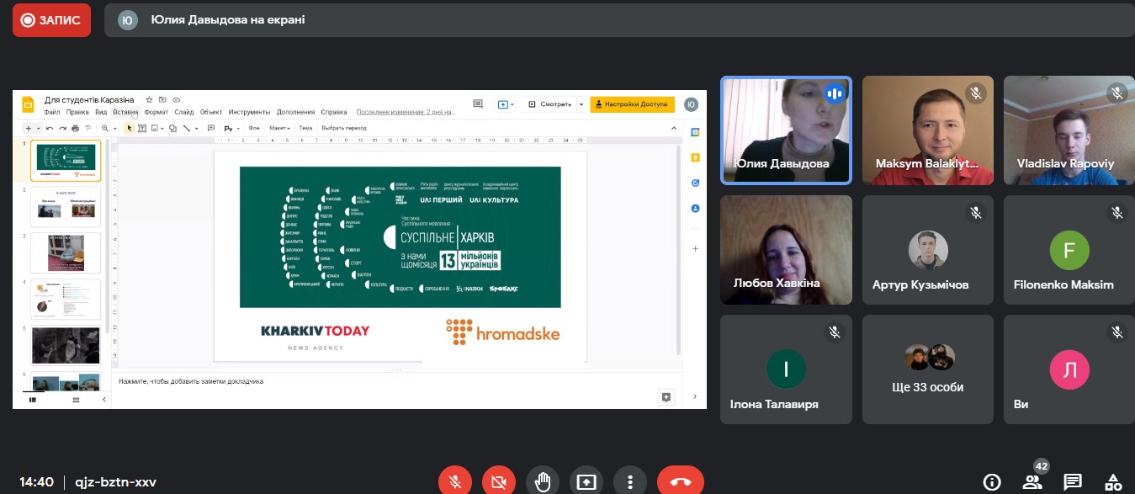Leave the call with the red hang-up button
The image size is (1135, 494).
point(681,482)
